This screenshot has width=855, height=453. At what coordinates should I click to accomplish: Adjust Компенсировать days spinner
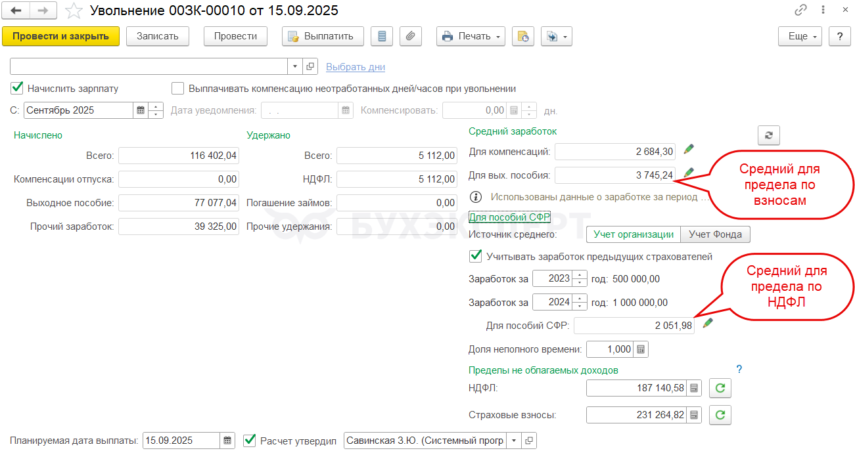coord(530,110)
